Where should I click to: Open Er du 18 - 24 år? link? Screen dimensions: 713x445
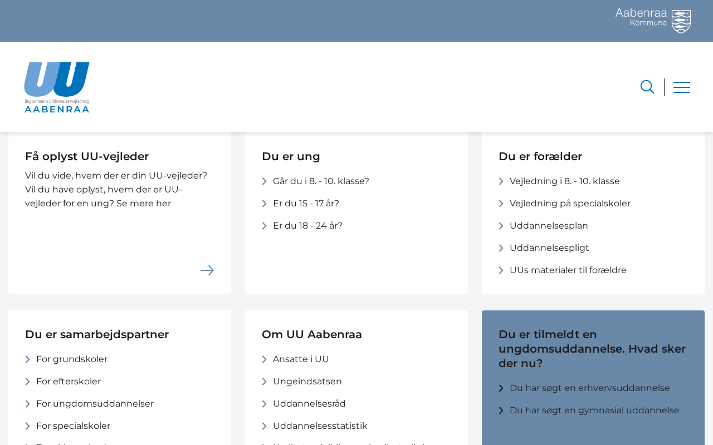(x=307, y=226)
